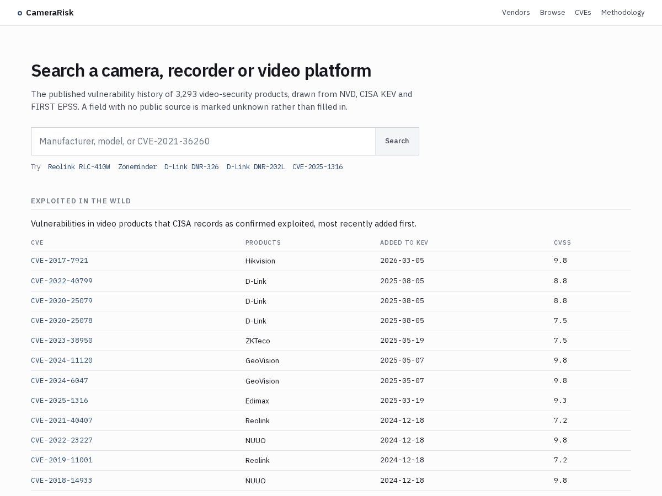Open the CVEs navigation item

point(583,13)
